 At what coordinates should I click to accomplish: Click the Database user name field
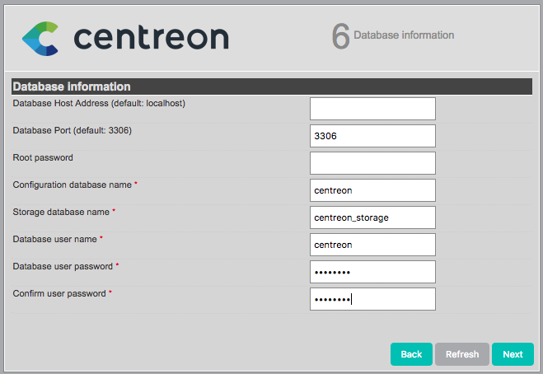coord(372,245)
